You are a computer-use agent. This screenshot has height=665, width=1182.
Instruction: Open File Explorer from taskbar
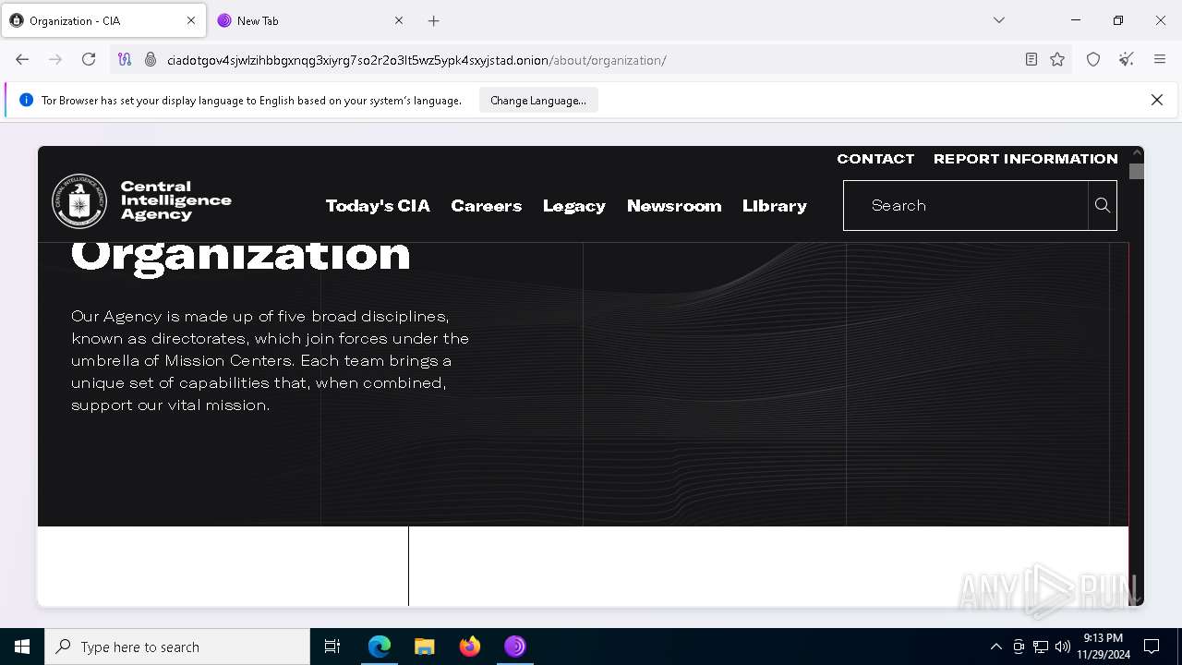click(x=424, y=647)
